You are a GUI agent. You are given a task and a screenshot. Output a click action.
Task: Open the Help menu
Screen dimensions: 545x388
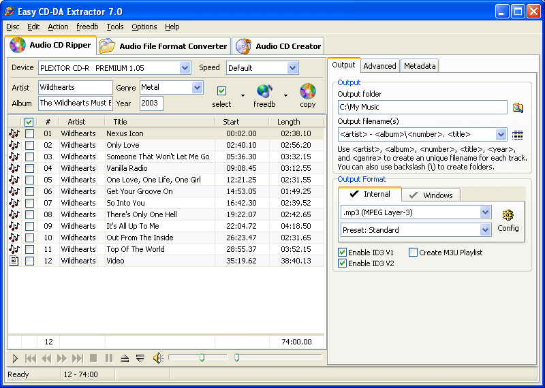[x=172, y=27]
